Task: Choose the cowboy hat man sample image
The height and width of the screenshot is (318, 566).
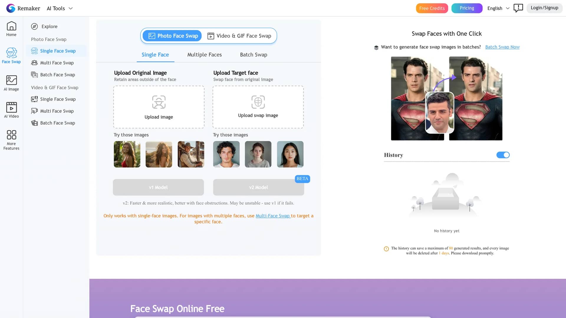Action: [x=191, y=154]
